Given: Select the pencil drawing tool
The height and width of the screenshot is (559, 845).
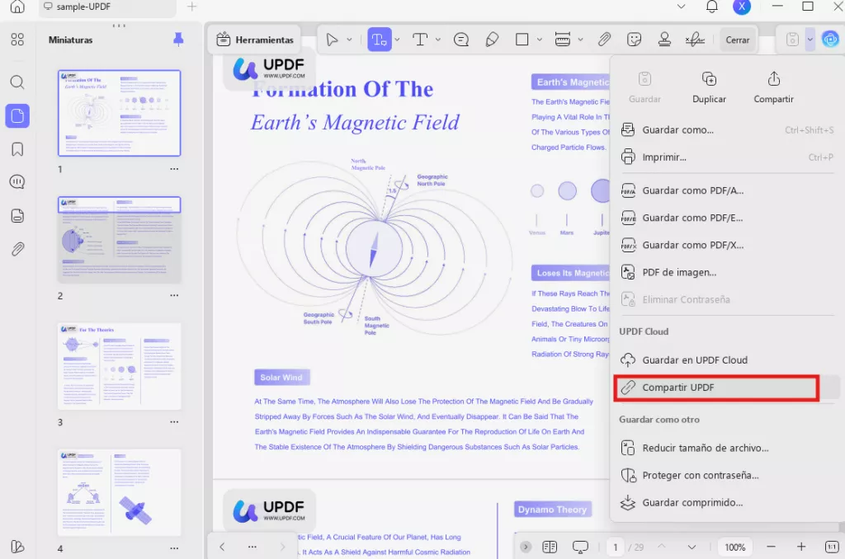Looking at the screenshot, I should click(492, 40).
